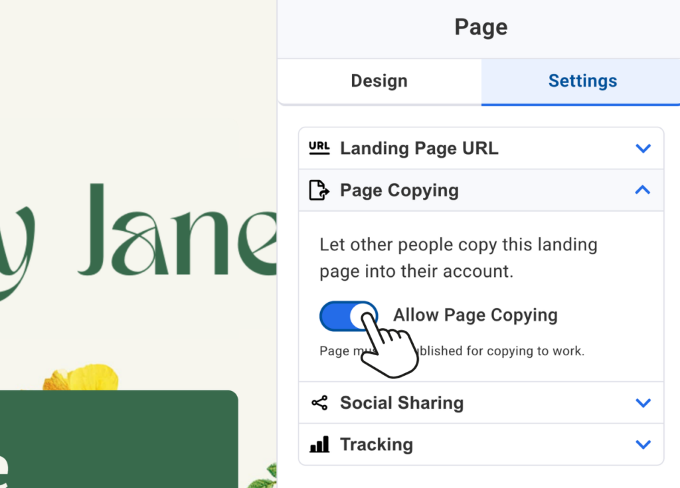680x488 pixels.
Task: Click the Tracking bar chart icon
Action: [x=319, y=445]
